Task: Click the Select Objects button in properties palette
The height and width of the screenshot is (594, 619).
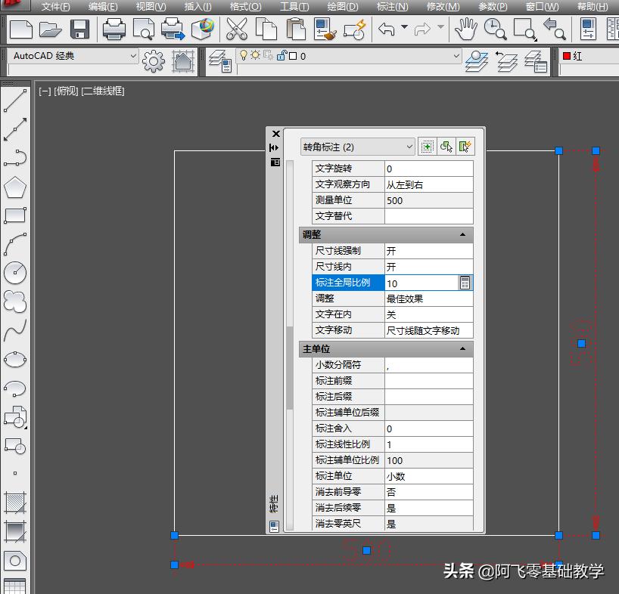Action: click(x=446, y=147)
